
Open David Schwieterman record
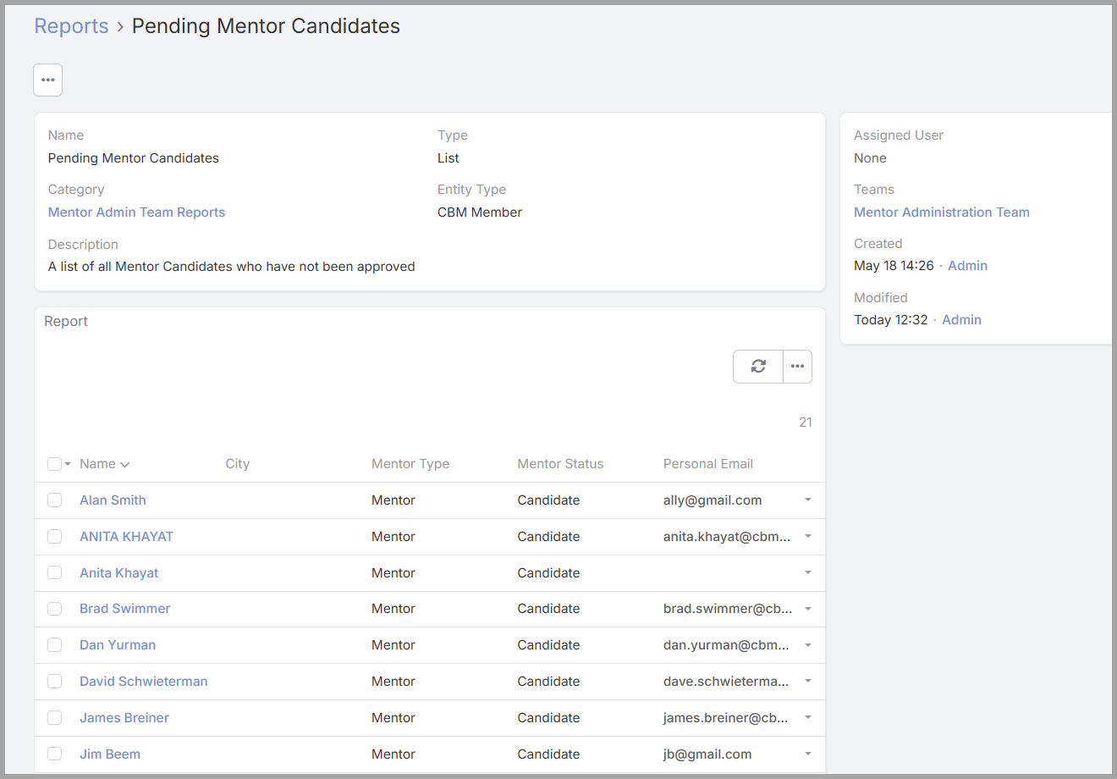pyautogui.click(x=144, y=682)
